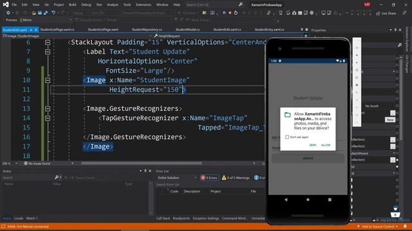Image resolution: width=412 pixels, height=231 pixels.
Task: Switch to StudentEntry.xaml.cs tab
Action: click(x=269, y=30)
